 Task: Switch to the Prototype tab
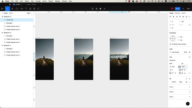177,13
